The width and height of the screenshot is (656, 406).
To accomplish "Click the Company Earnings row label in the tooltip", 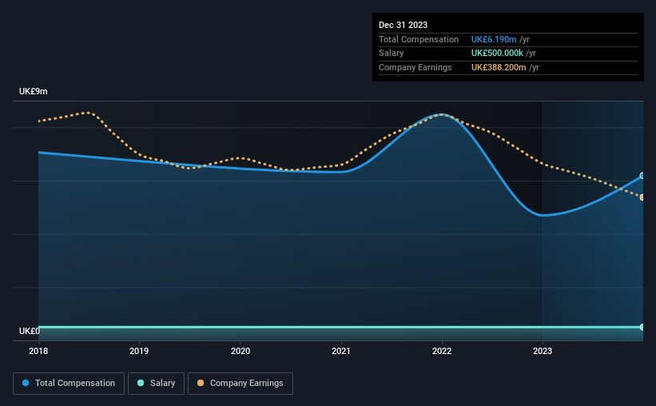I will [x=415, y=67].
